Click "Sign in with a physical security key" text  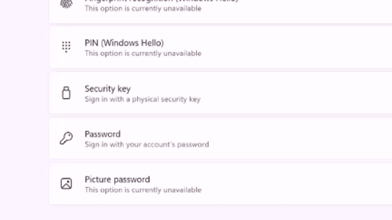pos(142,99)
